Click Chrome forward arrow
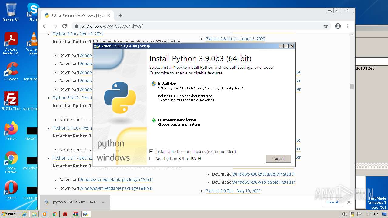Viewport: 388px width, 218px height. pyautogui.click(x=55, y=26)
